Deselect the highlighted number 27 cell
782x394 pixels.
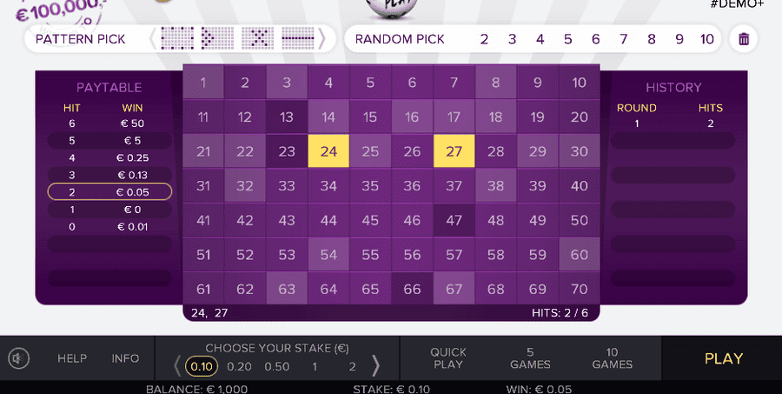[x=454, y=151]
